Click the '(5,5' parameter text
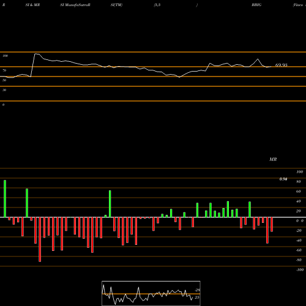The width and height of the screenshot is (306, 306). point(157,5)
